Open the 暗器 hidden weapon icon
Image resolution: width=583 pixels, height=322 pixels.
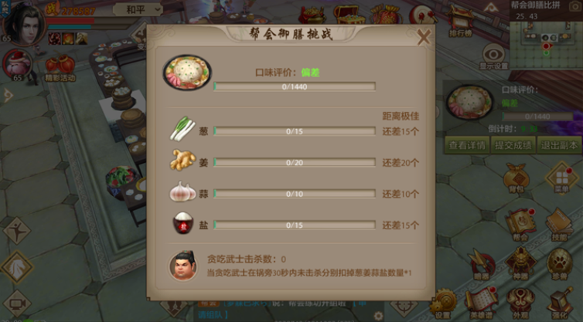481,264
